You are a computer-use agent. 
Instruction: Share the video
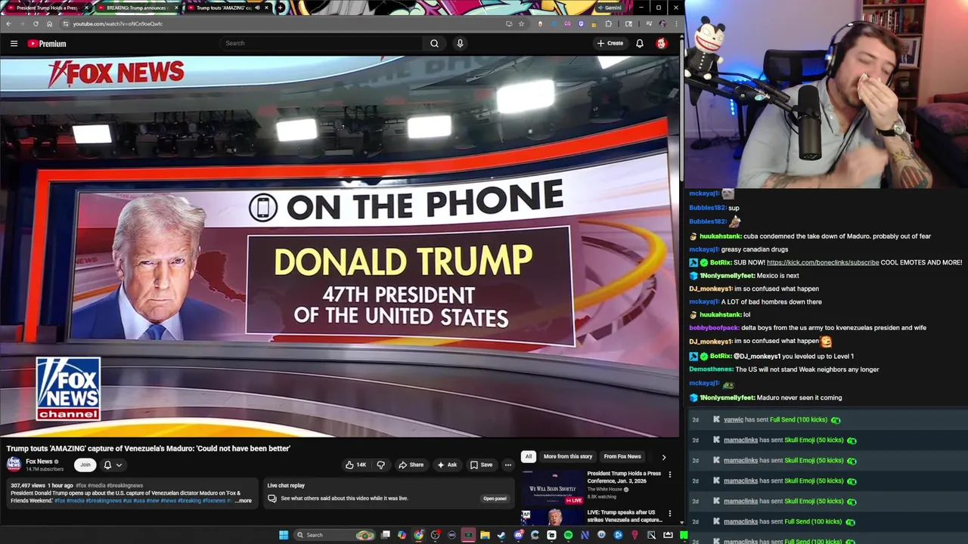pos(411,465)
